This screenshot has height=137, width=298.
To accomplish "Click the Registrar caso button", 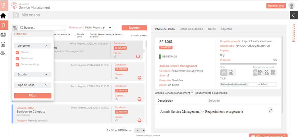I will tap(276, 6).
